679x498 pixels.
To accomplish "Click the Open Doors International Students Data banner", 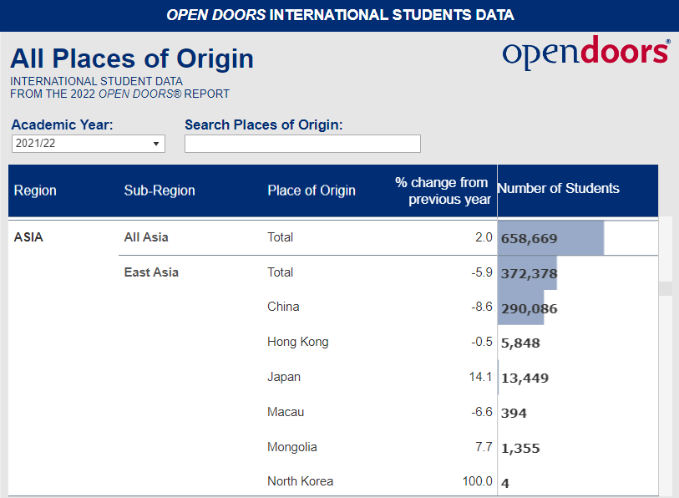I will coord(340,15).
